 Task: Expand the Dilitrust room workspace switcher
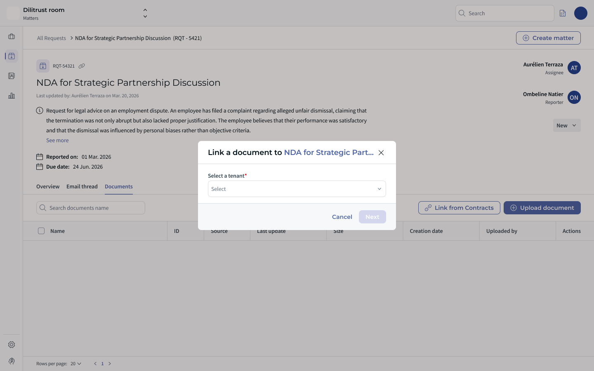coord(145,13)
